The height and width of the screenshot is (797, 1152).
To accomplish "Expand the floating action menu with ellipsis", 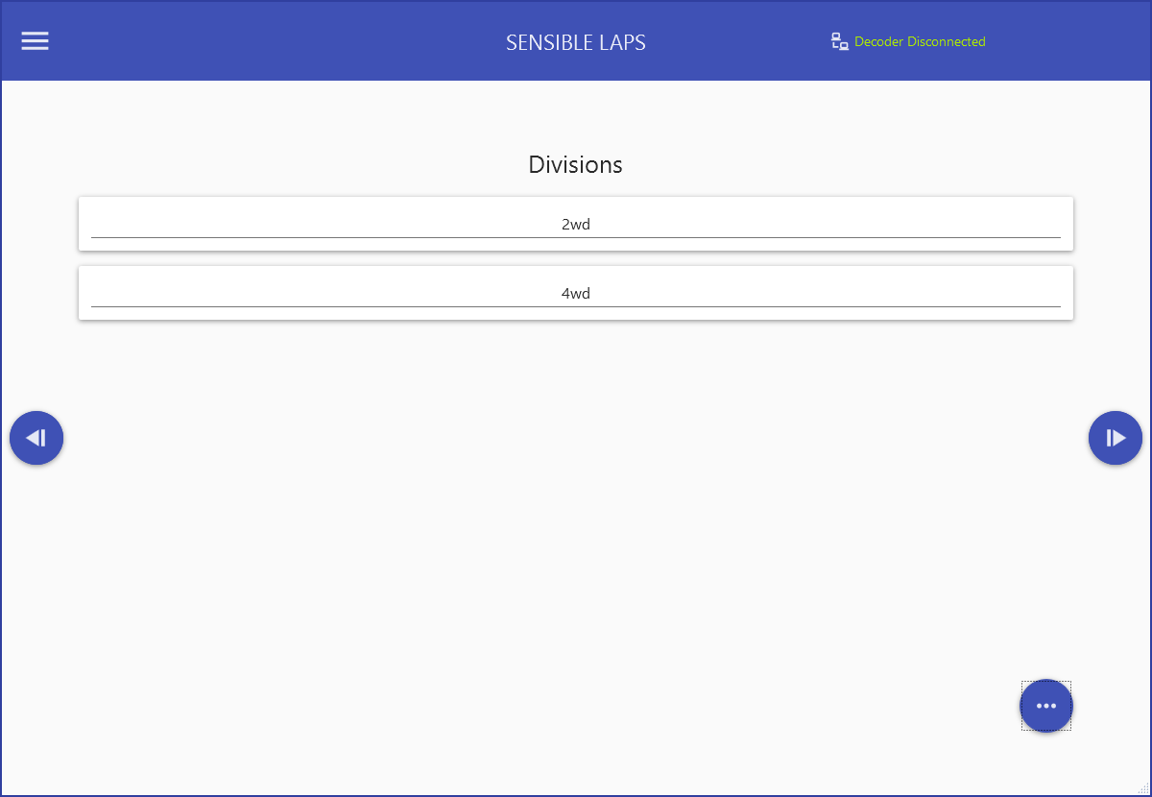I will point(1045,706).
